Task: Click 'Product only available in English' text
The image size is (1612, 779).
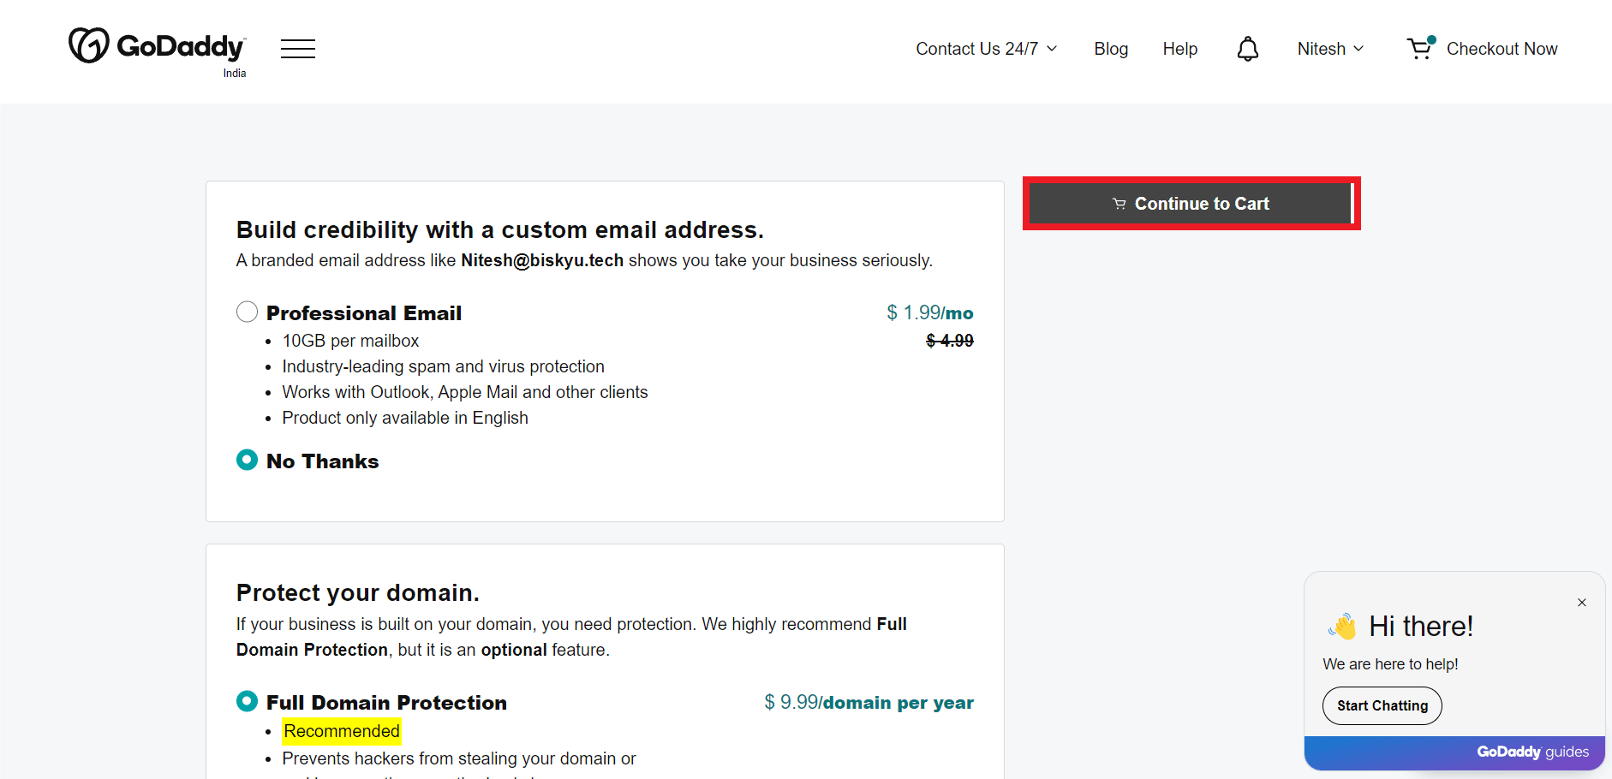Action: pyautogui.click(x=405, y=418)
